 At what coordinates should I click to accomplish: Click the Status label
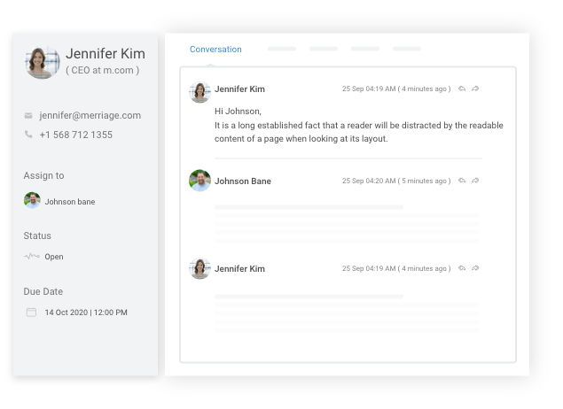(x=37, y=235)
